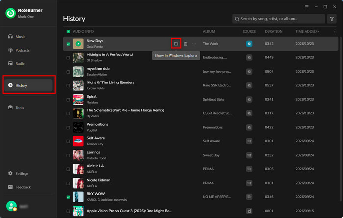Select The Schematics song title

[x=125, y=110]
